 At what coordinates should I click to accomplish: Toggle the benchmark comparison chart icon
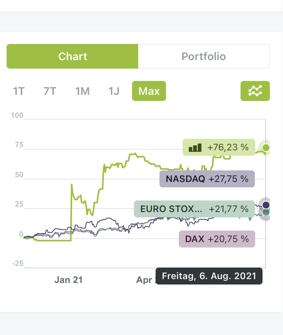(255, 91)
